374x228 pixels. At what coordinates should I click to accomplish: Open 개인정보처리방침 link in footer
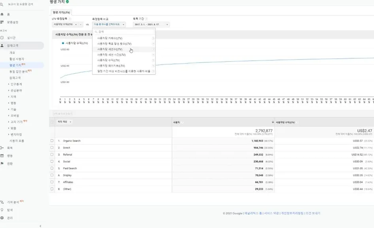pos(292,213)
